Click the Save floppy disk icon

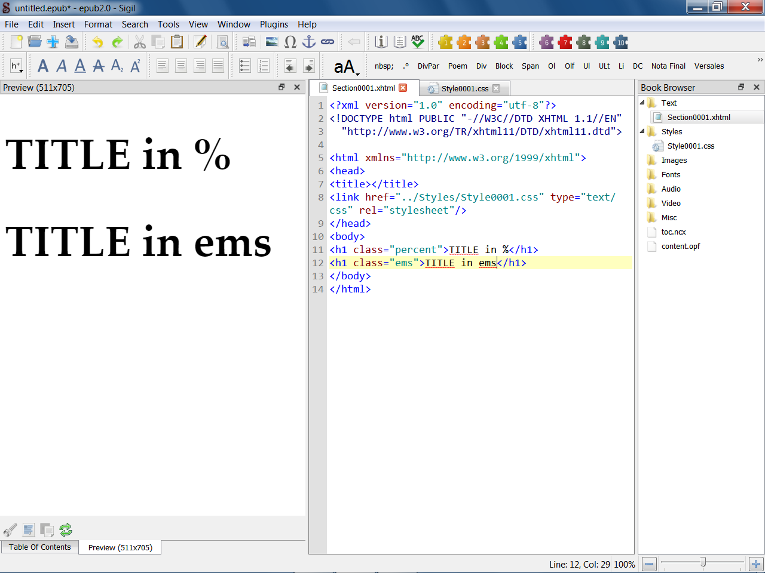click(72, 42)
